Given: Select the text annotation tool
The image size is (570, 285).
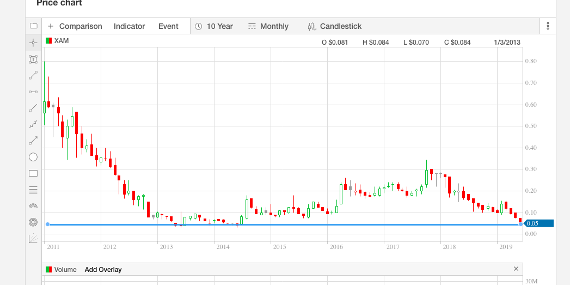Looking at the screenshot, I should (x=33, y=59).
